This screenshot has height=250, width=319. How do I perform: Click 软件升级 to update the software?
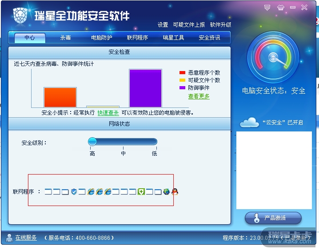point(220,25)
